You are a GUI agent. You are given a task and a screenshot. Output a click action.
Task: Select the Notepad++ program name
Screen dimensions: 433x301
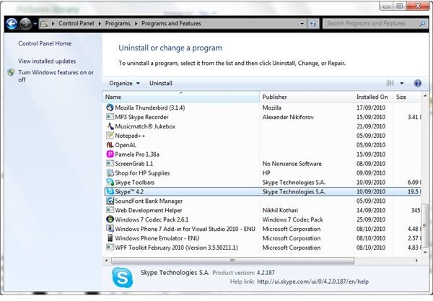coord(130,136)
